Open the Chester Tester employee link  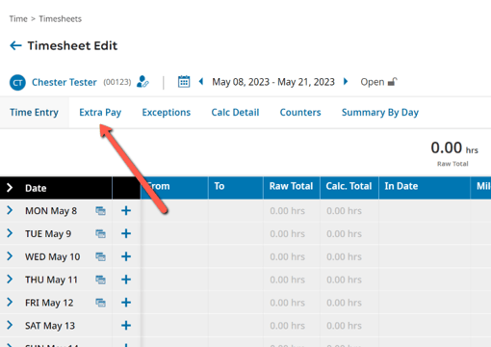click(x=65, y=82)
